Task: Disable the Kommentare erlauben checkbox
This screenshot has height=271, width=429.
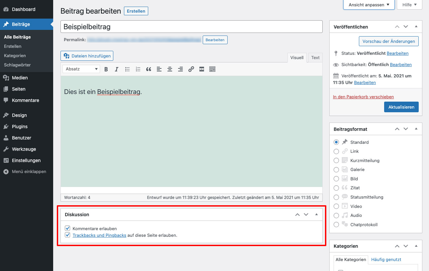Action: coord(67,228)
